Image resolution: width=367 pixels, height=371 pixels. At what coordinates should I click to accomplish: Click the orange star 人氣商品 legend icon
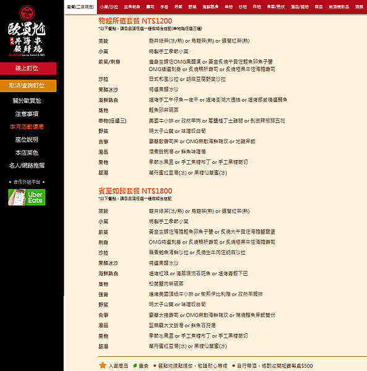pos(103,365)
